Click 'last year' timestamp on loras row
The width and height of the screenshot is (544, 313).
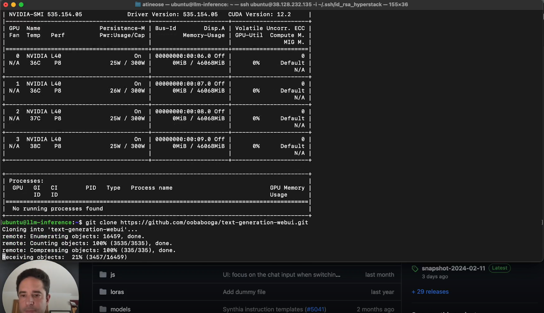tap(382, 292)
